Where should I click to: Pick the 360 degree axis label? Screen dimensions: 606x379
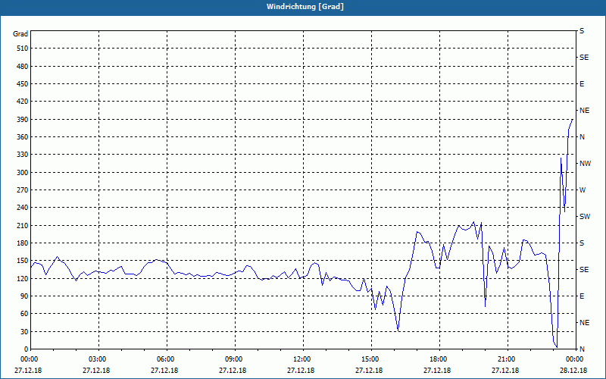pos(22,137)
